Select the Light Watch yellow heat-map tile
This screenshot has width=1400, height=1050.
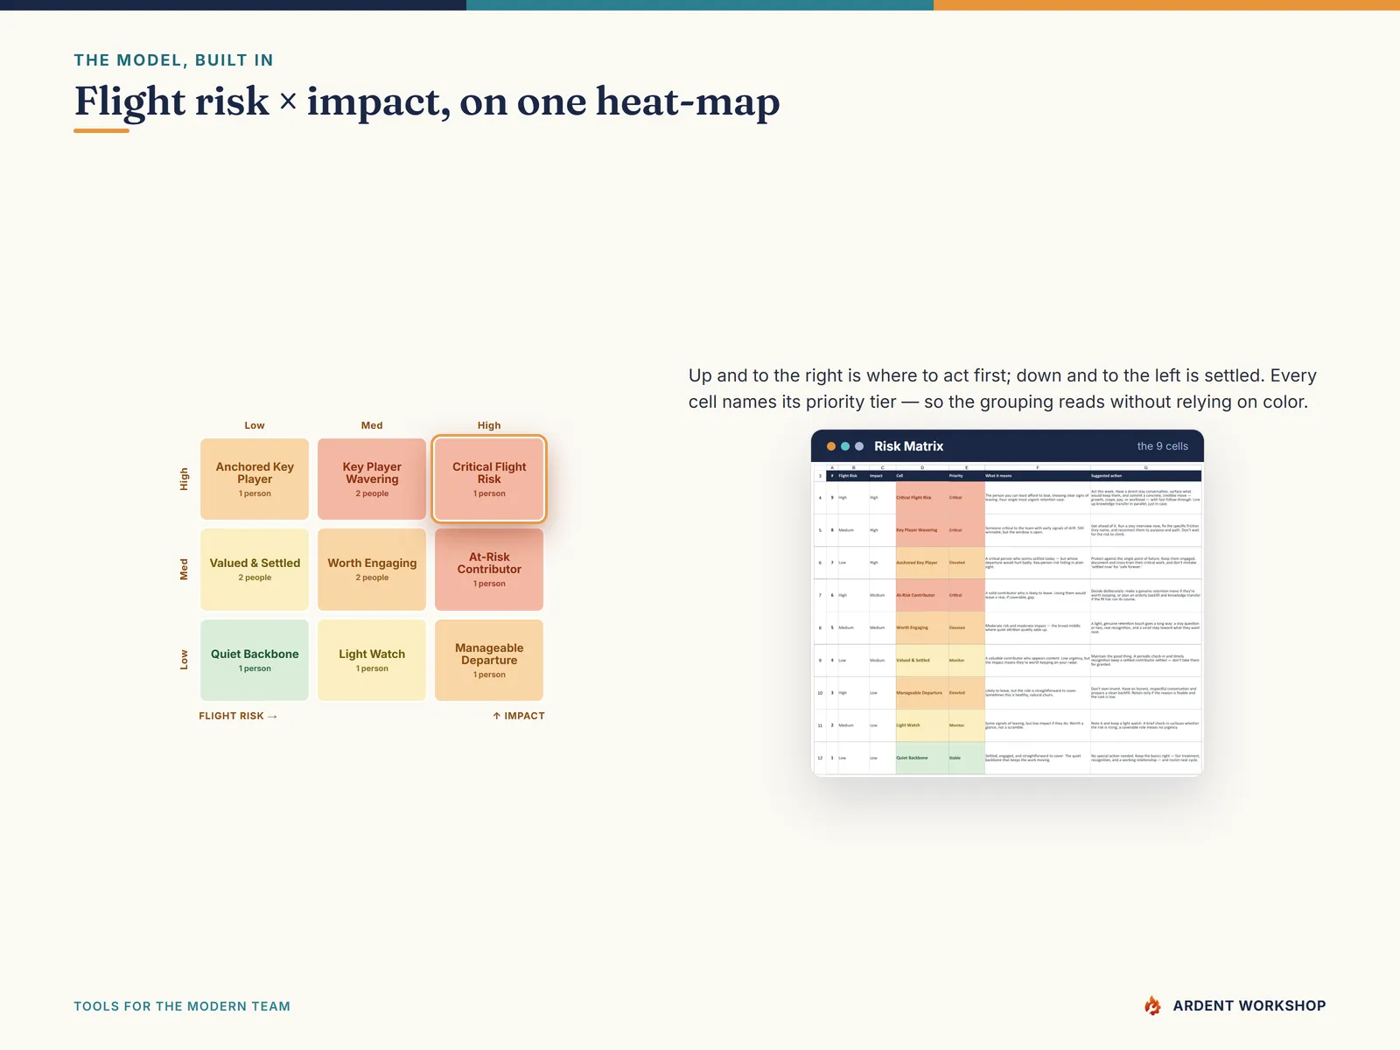point(372,660)
